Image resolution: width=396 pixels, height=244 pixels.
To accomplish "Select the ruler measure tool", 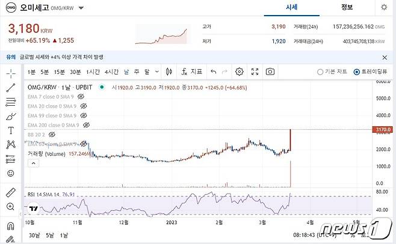I will tap(11, 192).
